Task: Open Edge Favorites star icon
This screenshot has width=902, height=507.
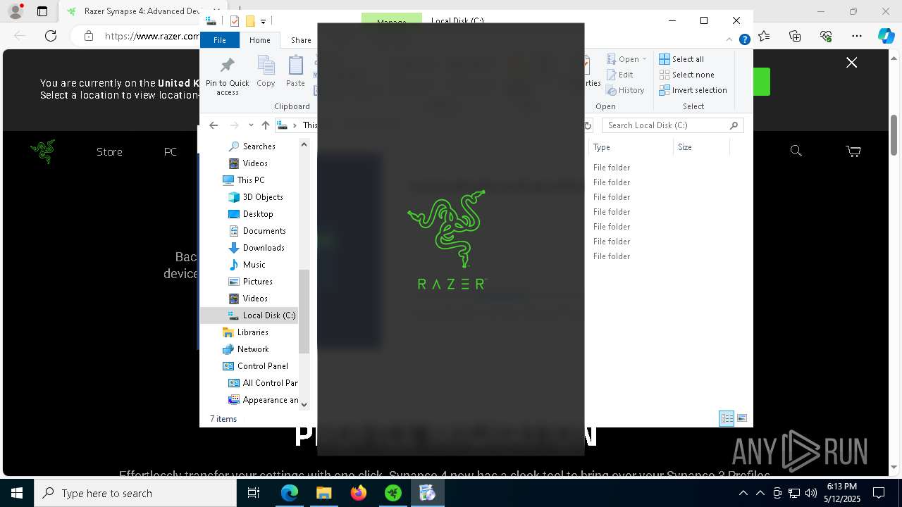Action: [x=765, y=36]
